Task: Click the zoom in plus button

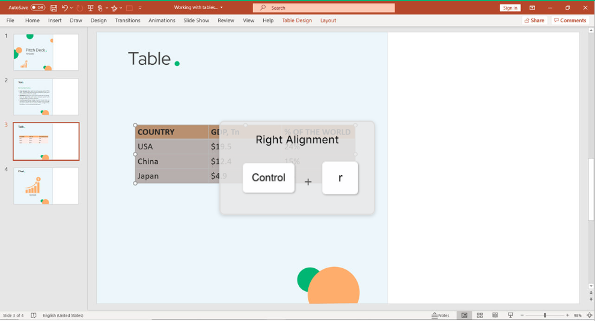Action: [568, 316]
